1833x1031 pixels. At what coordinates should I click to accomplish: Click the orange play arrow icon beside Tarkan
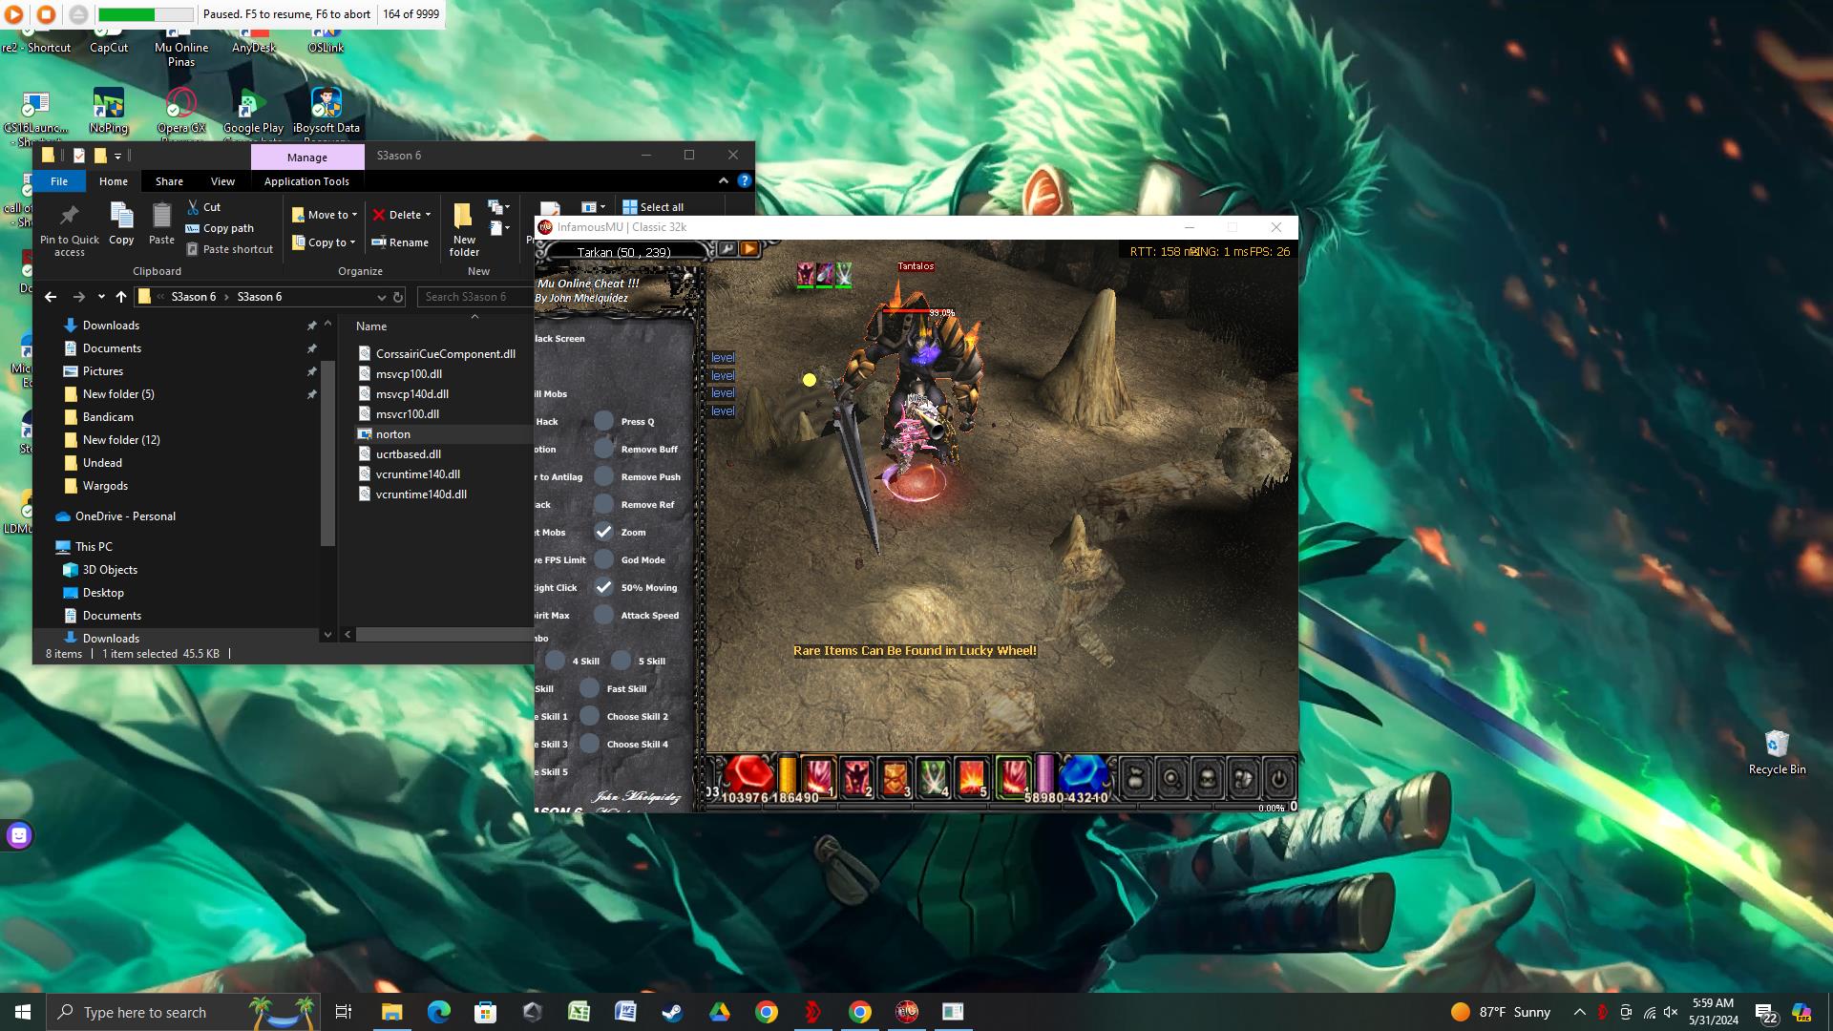749,249
